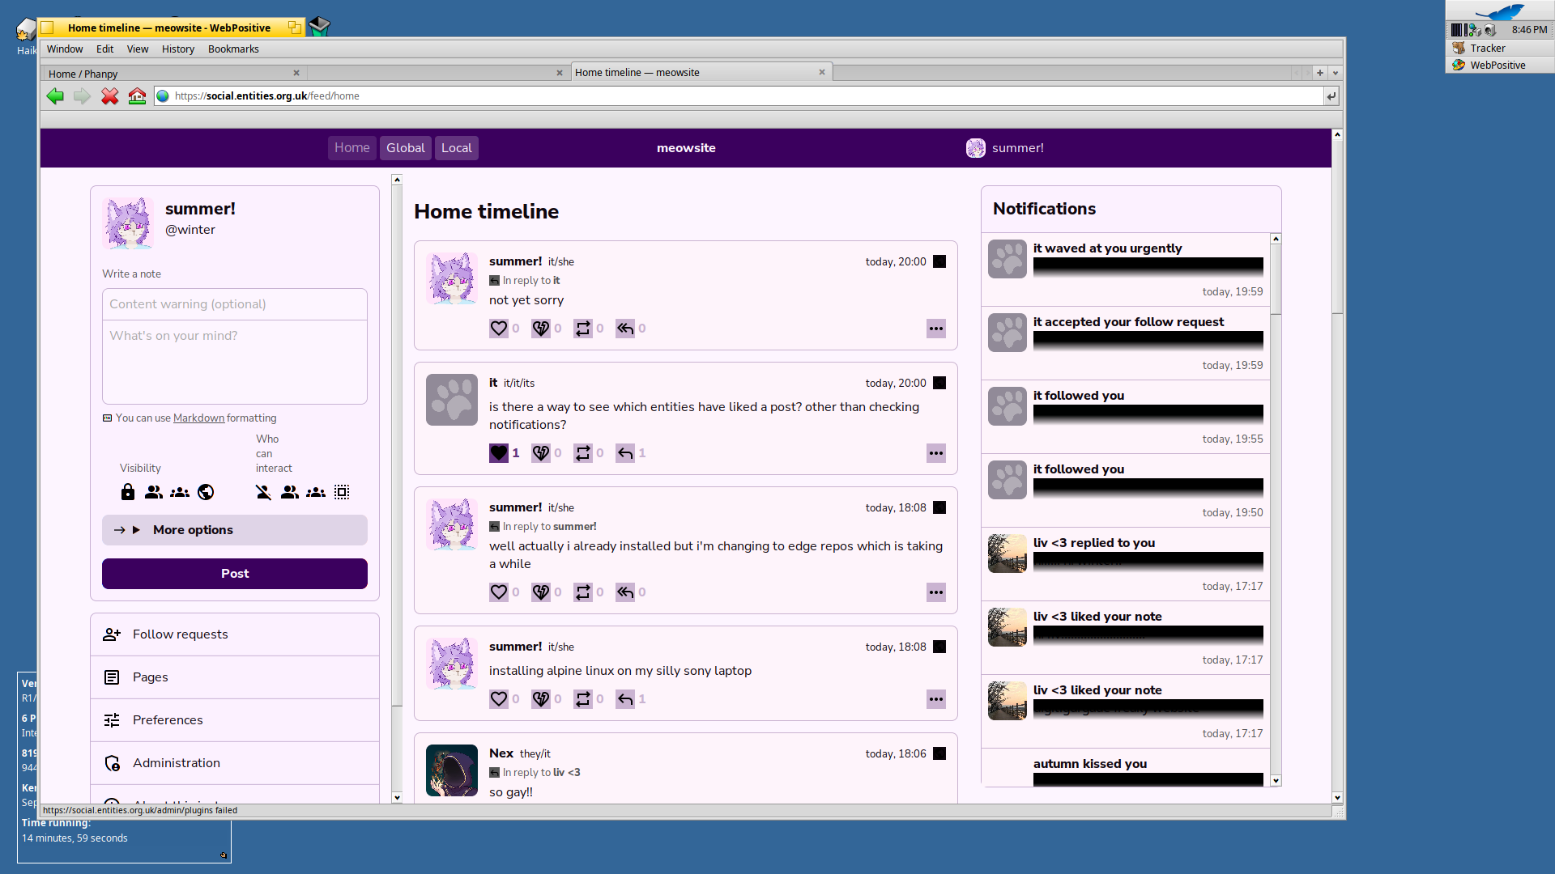Image resolution: width=1555 pixels, height=874 pixels.
Task: Set who can interact to everyone
Action: (x=342, y=492)
